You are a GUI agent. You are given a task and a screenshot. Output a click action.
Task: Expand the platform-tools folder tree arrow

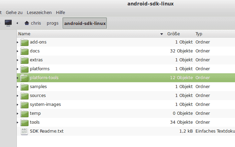[18, 78]
